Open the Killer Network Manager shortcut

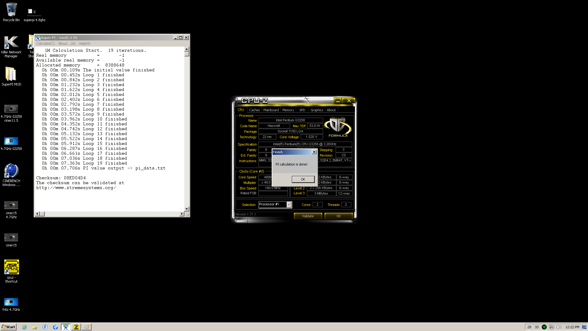click(x=11, y=47)
